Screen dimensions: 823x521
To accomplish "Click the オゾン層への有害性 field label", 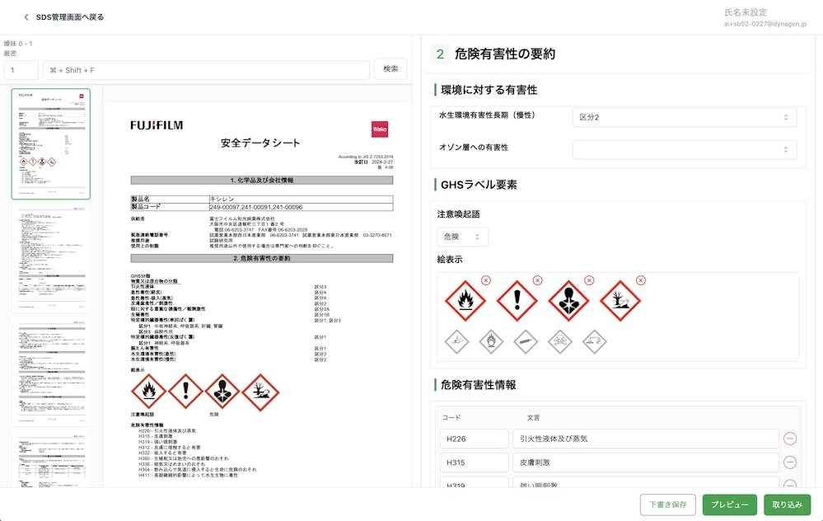I will click(x=474, y=148).
